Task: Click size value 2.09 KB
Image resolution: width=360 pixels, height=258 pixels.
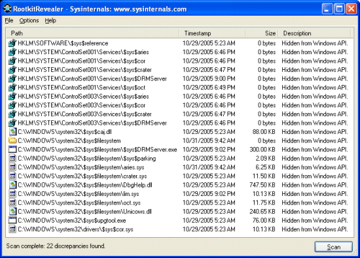Action: 265,158
